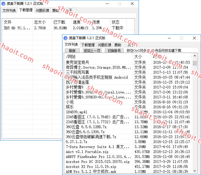Select 360云盘绿色破解满速下载.7z

click(x=91, y=137)
